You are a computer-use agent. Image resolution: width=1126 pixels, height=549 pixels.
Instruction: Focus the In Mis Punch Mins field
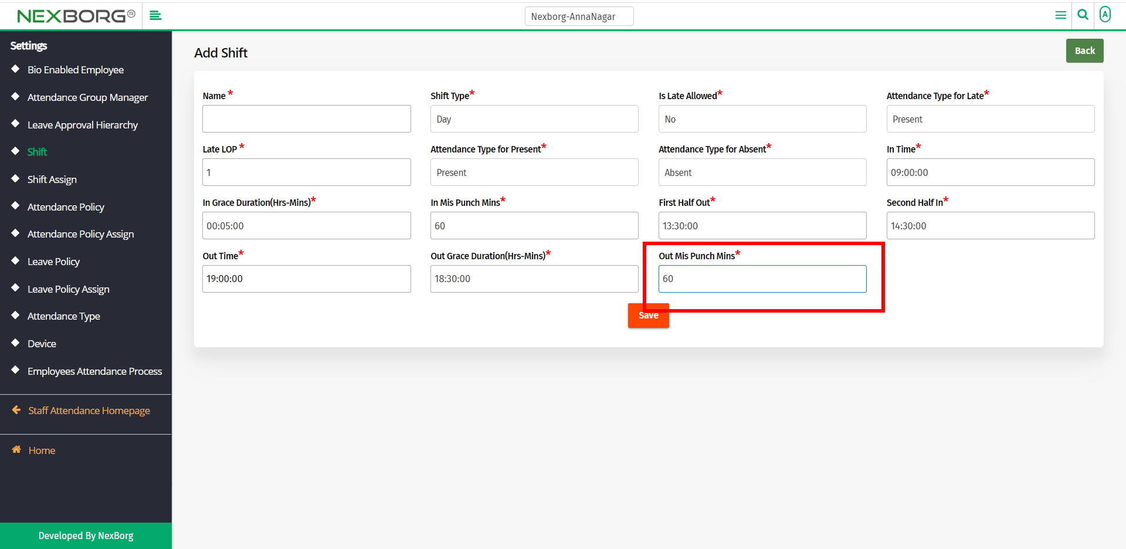pos(534,226)
